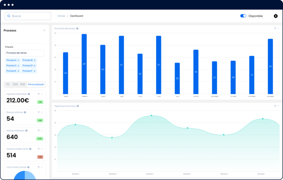Click the Diciembre bar showing 45
The width and height of the screenshot is (283, 180).
pyautogui.click(x=270, y=66)
